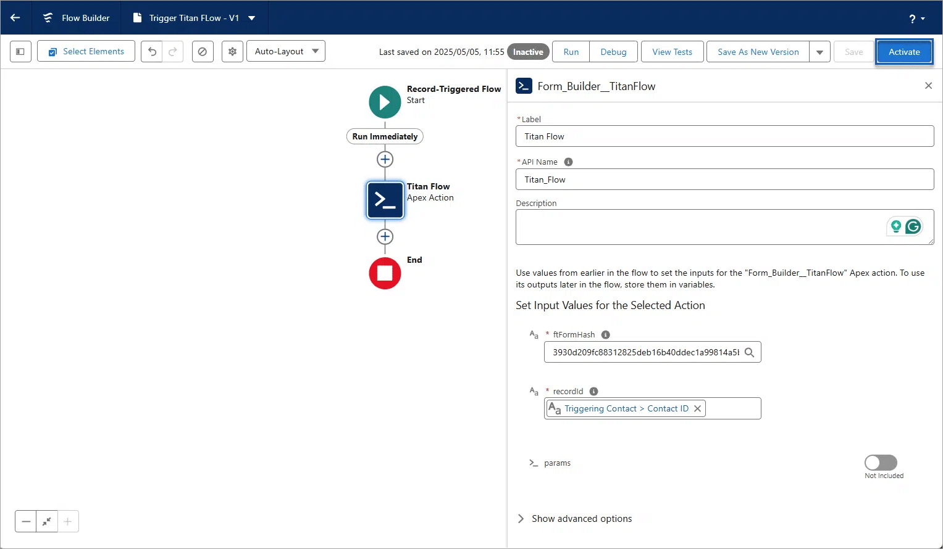Open the Trigger Titan FLow version dropdown
Screen dimensions: 943x549
click(x=252, y=18)
